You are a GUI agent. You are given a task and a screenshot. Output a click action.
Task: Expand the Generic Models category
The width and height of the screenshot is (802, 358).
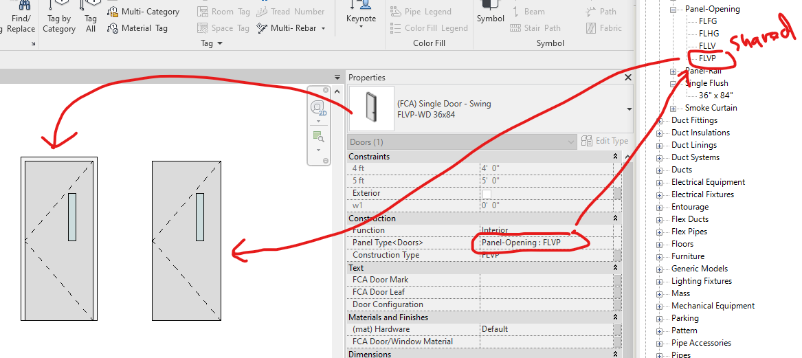pos(660,269)
